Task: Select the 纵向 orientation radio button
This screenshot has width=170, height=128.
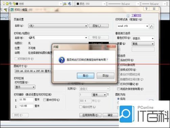Action: tap(118, 99)
